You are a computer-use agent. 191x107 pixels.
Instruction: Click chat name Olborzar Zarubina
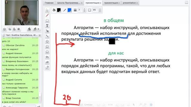tap(15, 45)
